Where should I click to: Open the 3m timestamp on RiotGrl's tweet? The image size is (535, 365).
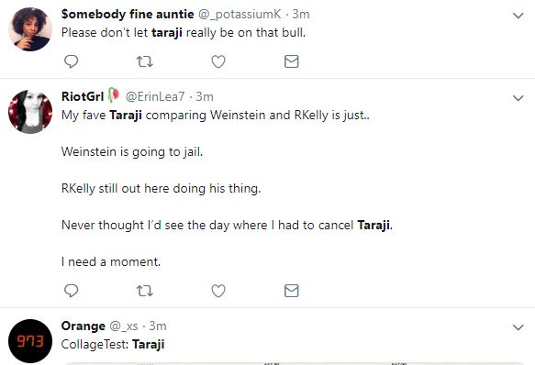(205, 97)
